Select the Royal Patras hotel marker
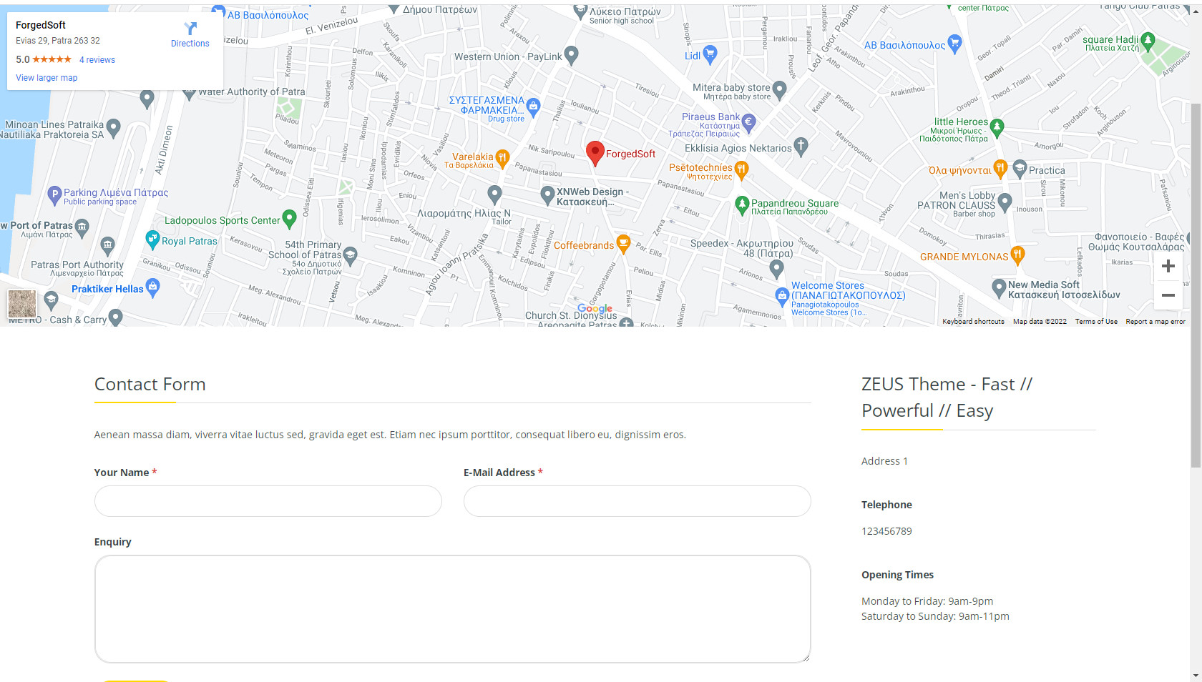This screenshot has height=682, width=1202. (x=152, y=239)
